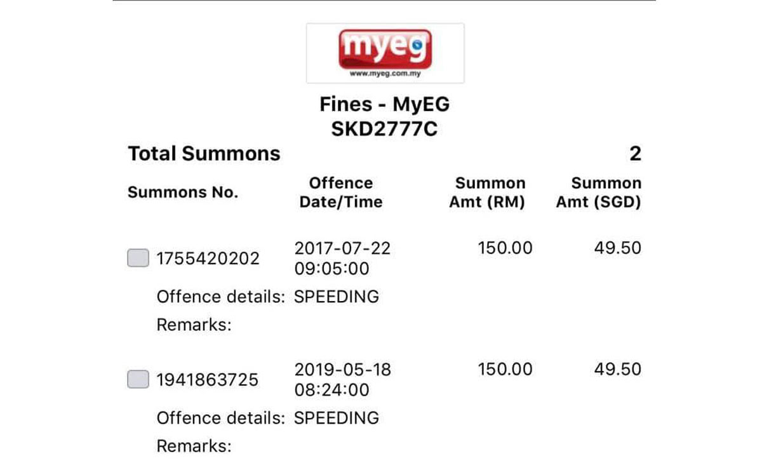
Task: Click the 49.50 SGD amount of second summons
Action: pos(619,369)
